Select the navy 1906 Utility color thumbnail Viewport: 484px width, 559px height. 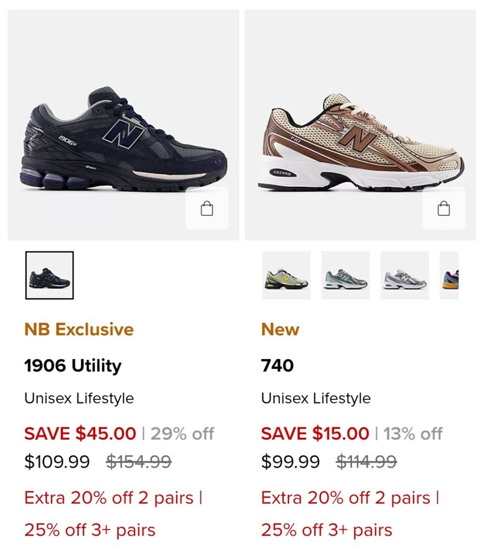50,275
